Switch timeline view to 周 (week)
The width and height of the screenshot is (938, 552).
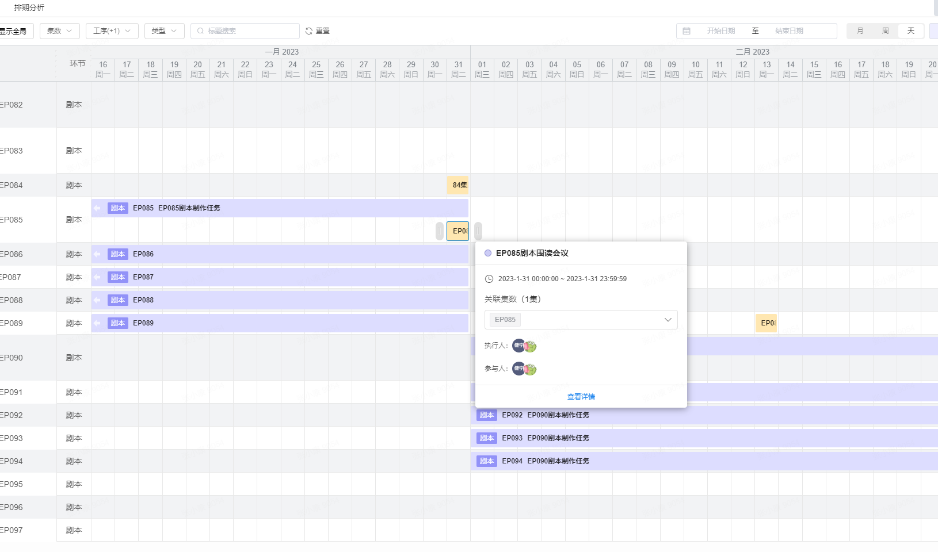coord(885,31)
